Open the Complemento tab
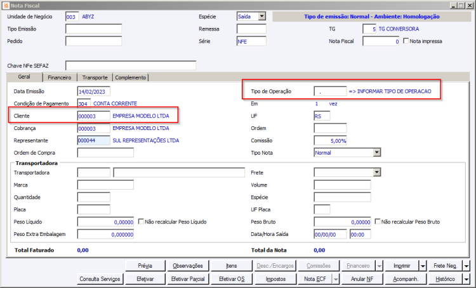The image size is (476, 288). coord(131,77)
